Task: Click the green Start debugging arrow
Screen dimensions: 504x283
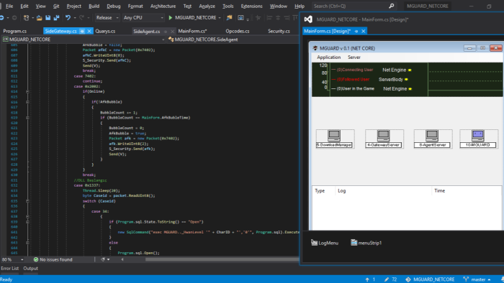Action: coord(171,18)
